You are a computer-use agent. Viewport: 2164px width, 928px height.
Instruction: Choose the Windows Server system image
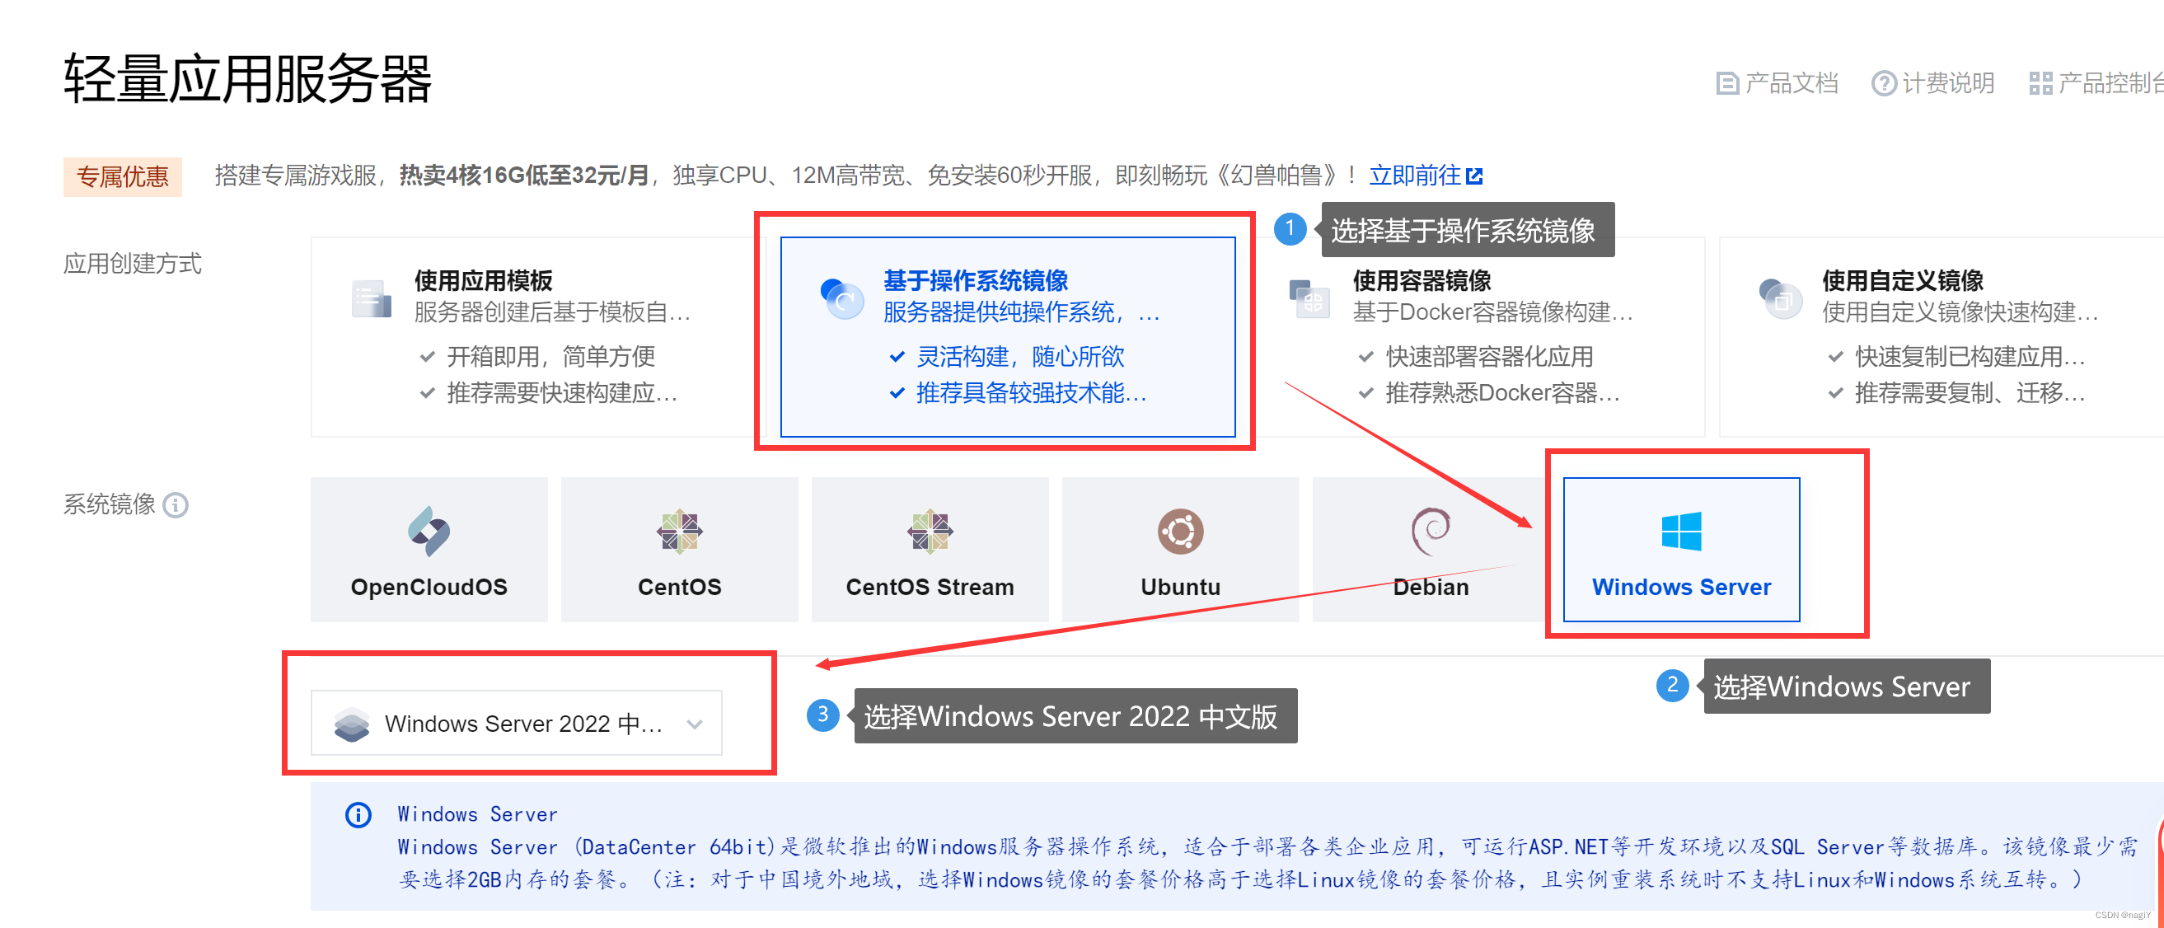(x=1681, y=549)
